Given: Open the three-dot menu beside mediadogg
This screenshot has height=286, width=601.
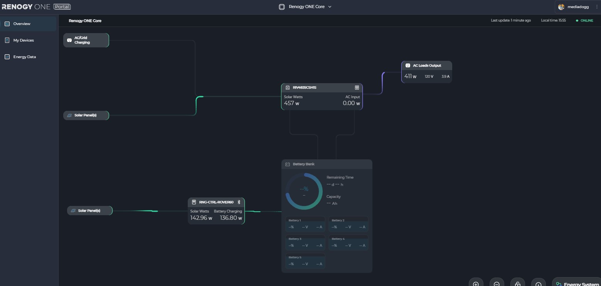Looking at the screenshot, I should (x=597, y=7).
